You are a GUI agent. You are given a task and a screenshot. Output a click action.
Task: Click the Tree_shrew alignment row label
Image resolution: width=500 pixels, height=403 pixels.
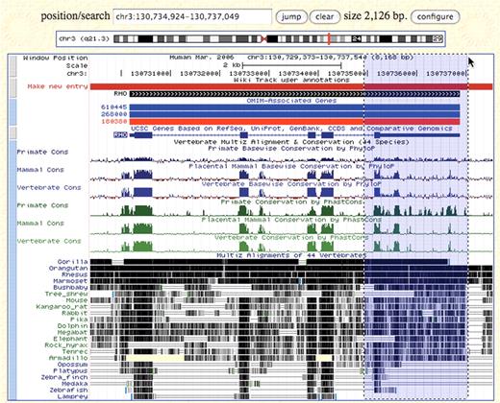point(66,294)
